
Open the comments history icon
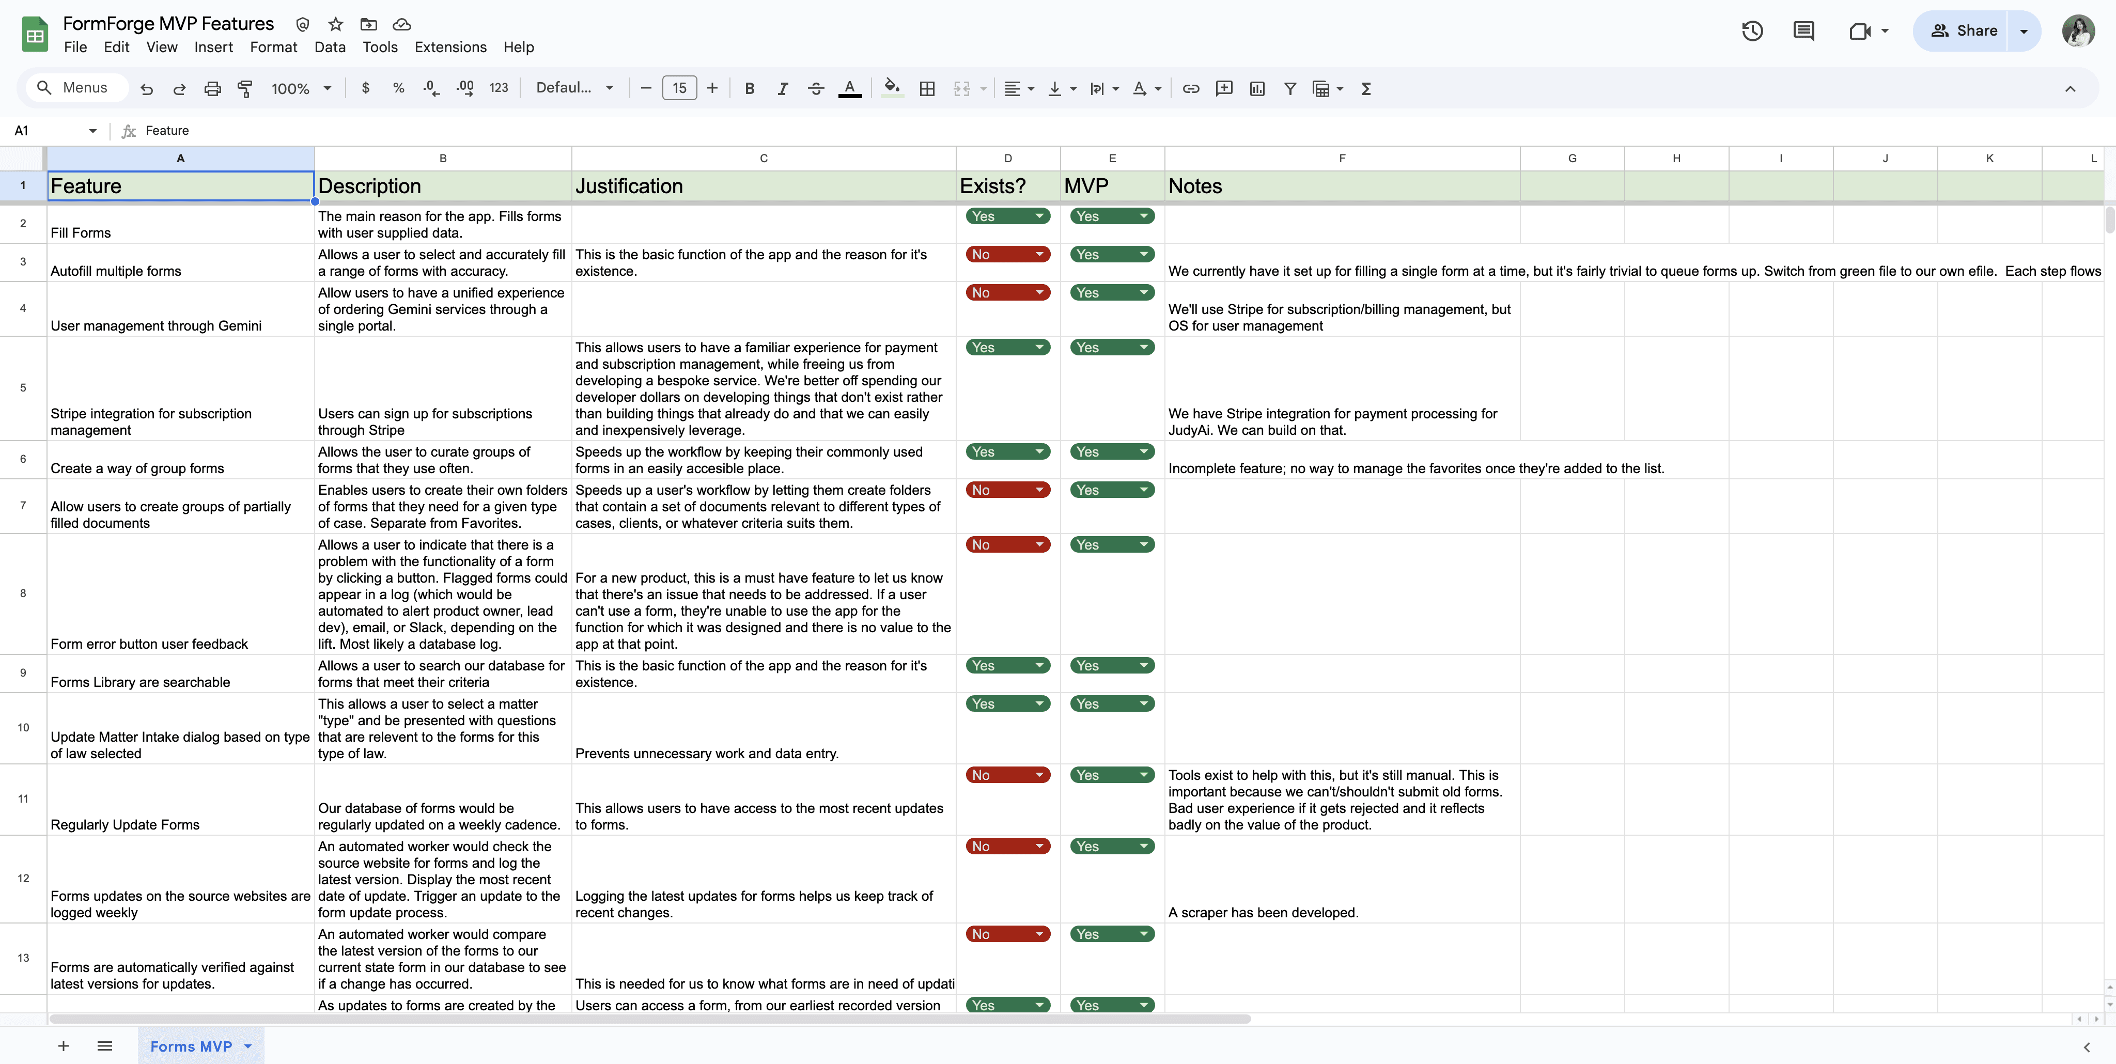[1803, 31]
